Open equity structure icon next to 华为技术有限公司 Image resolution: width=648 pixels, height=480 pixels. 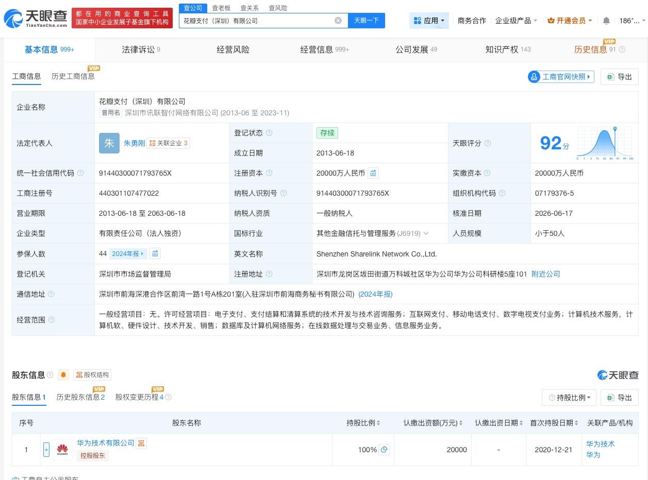141,443
